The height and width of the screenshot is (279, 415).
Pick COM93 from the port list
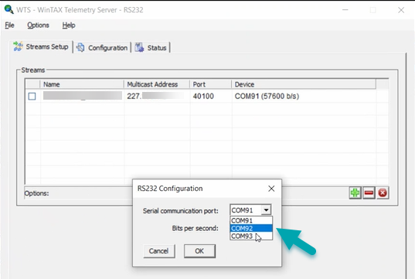coord(251,236)
